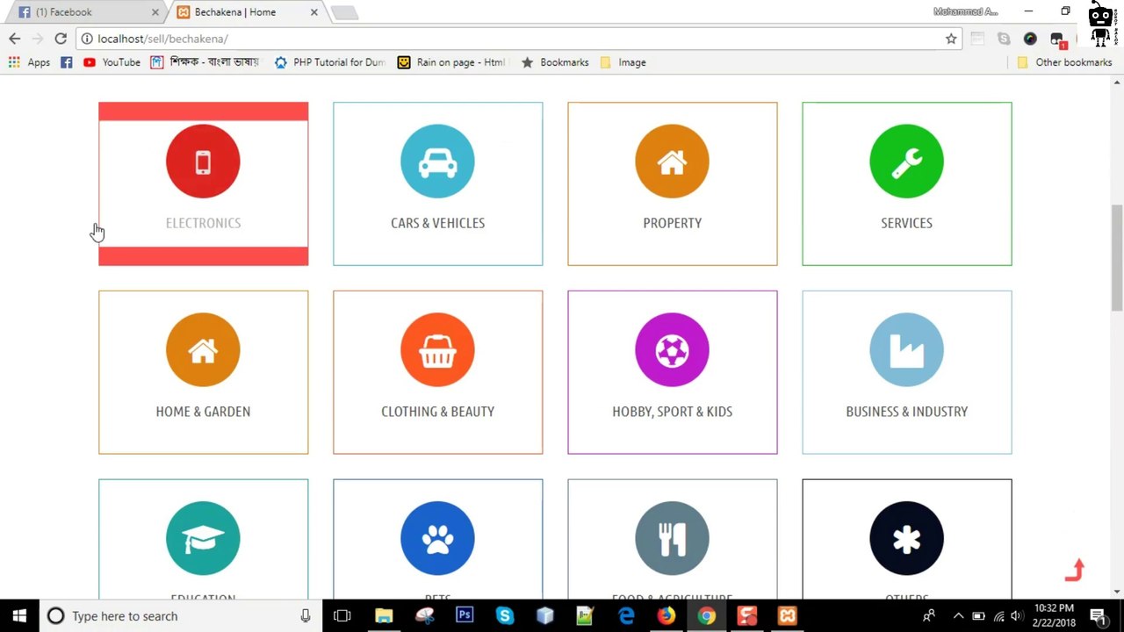Show hidden system tray icons
This screenshot has width=1124, height=632.
click(958, 616)
